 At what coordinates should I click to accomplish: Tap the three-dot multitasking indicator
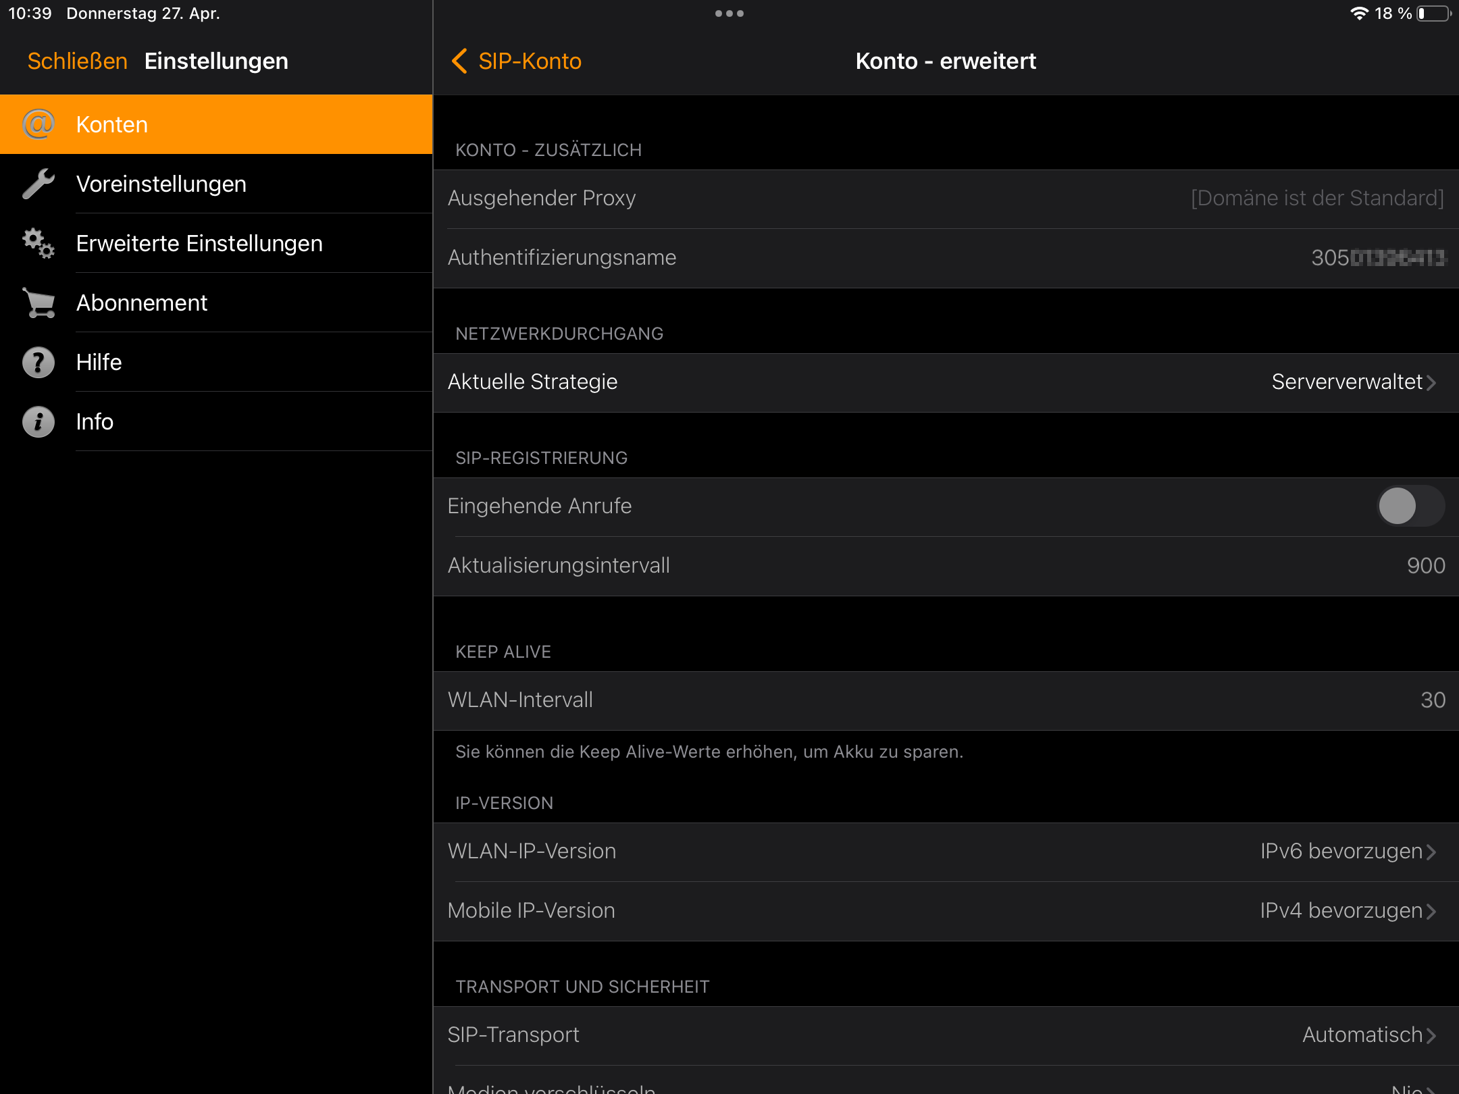729,14
